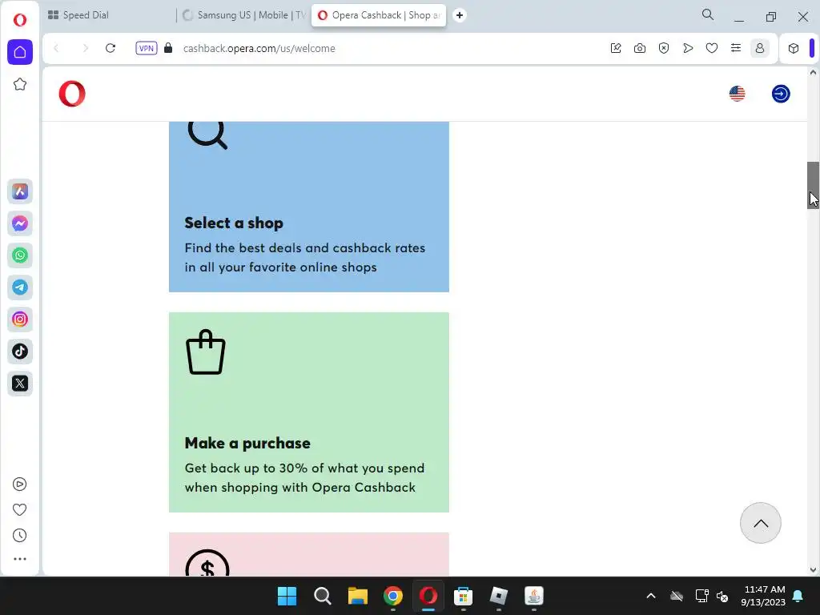The height and width of the screenshot is (615, 820).
Task: Click the Make a purchase card
Action: tap(308, 412)
